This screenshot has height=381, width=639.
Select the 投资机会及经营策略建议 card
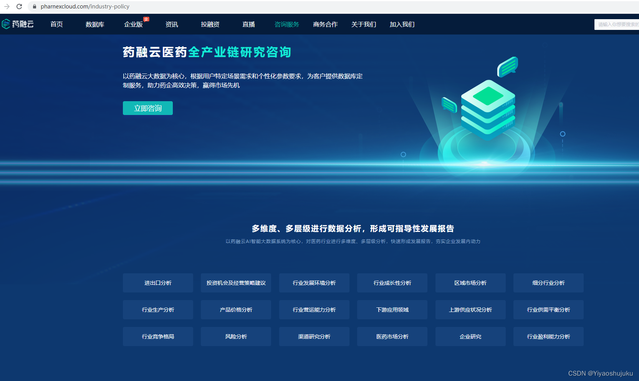[x=236, y=283]
